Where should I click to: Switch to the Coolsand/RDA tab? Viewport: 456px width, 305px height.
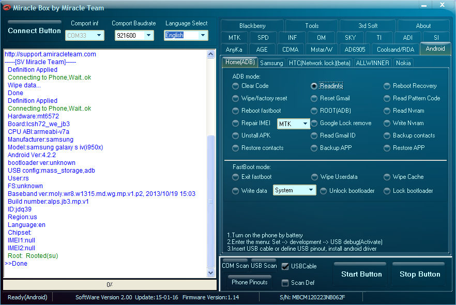(x=396, y=50)
